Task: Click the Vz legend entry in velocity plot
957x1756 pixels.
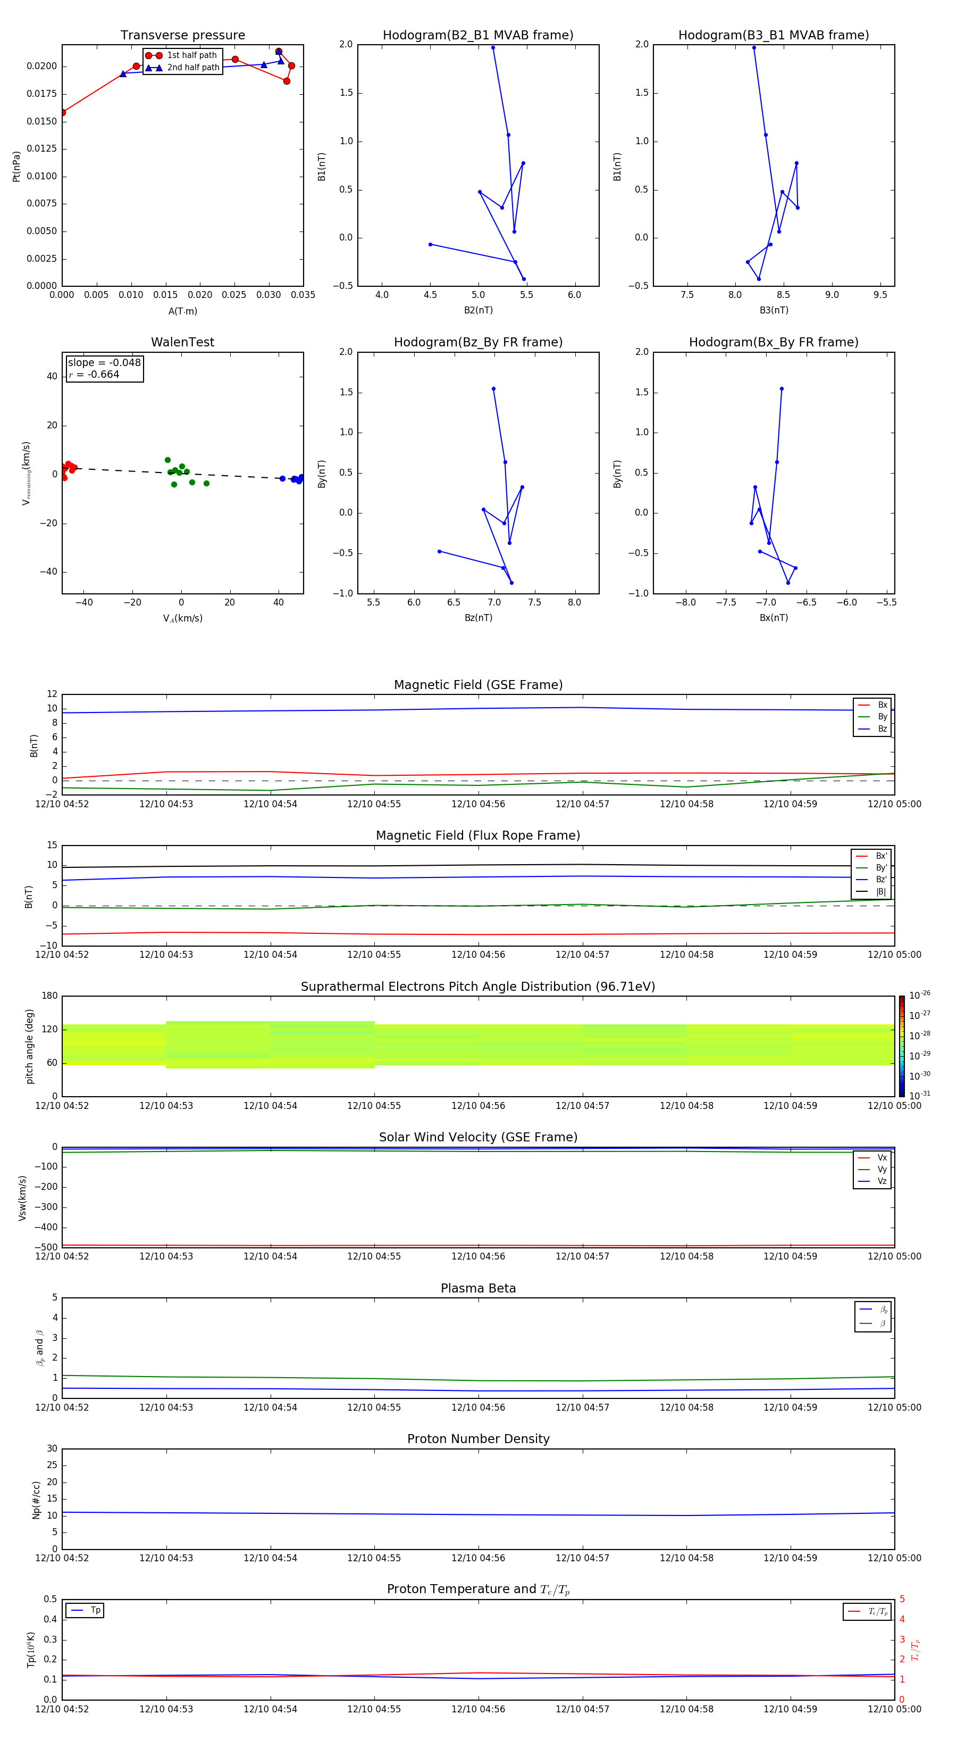Action: tap(872, 1181)
